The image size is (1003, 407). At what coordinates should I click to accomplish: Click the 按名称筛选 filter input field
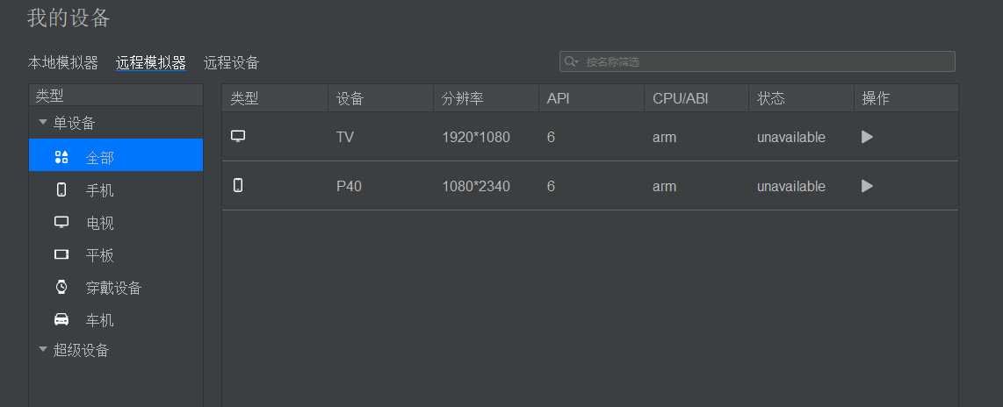click(757, 61)
